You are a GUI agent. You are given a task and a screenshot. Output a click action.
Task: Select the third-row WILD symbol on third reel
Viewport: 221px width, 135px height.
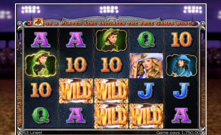pos(111,91)
